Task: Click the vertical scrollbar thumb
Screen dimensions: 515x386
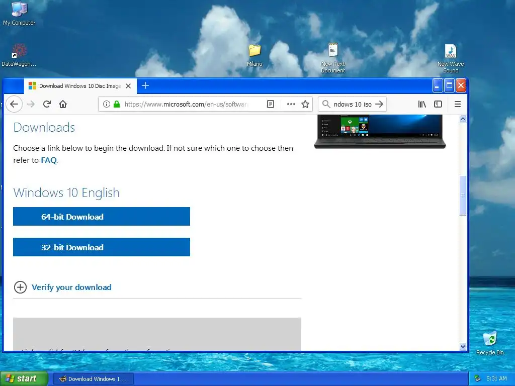Action: (463, 196)
